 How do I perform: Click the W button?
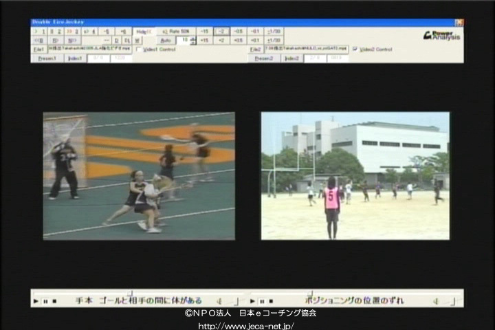point(137,41)
